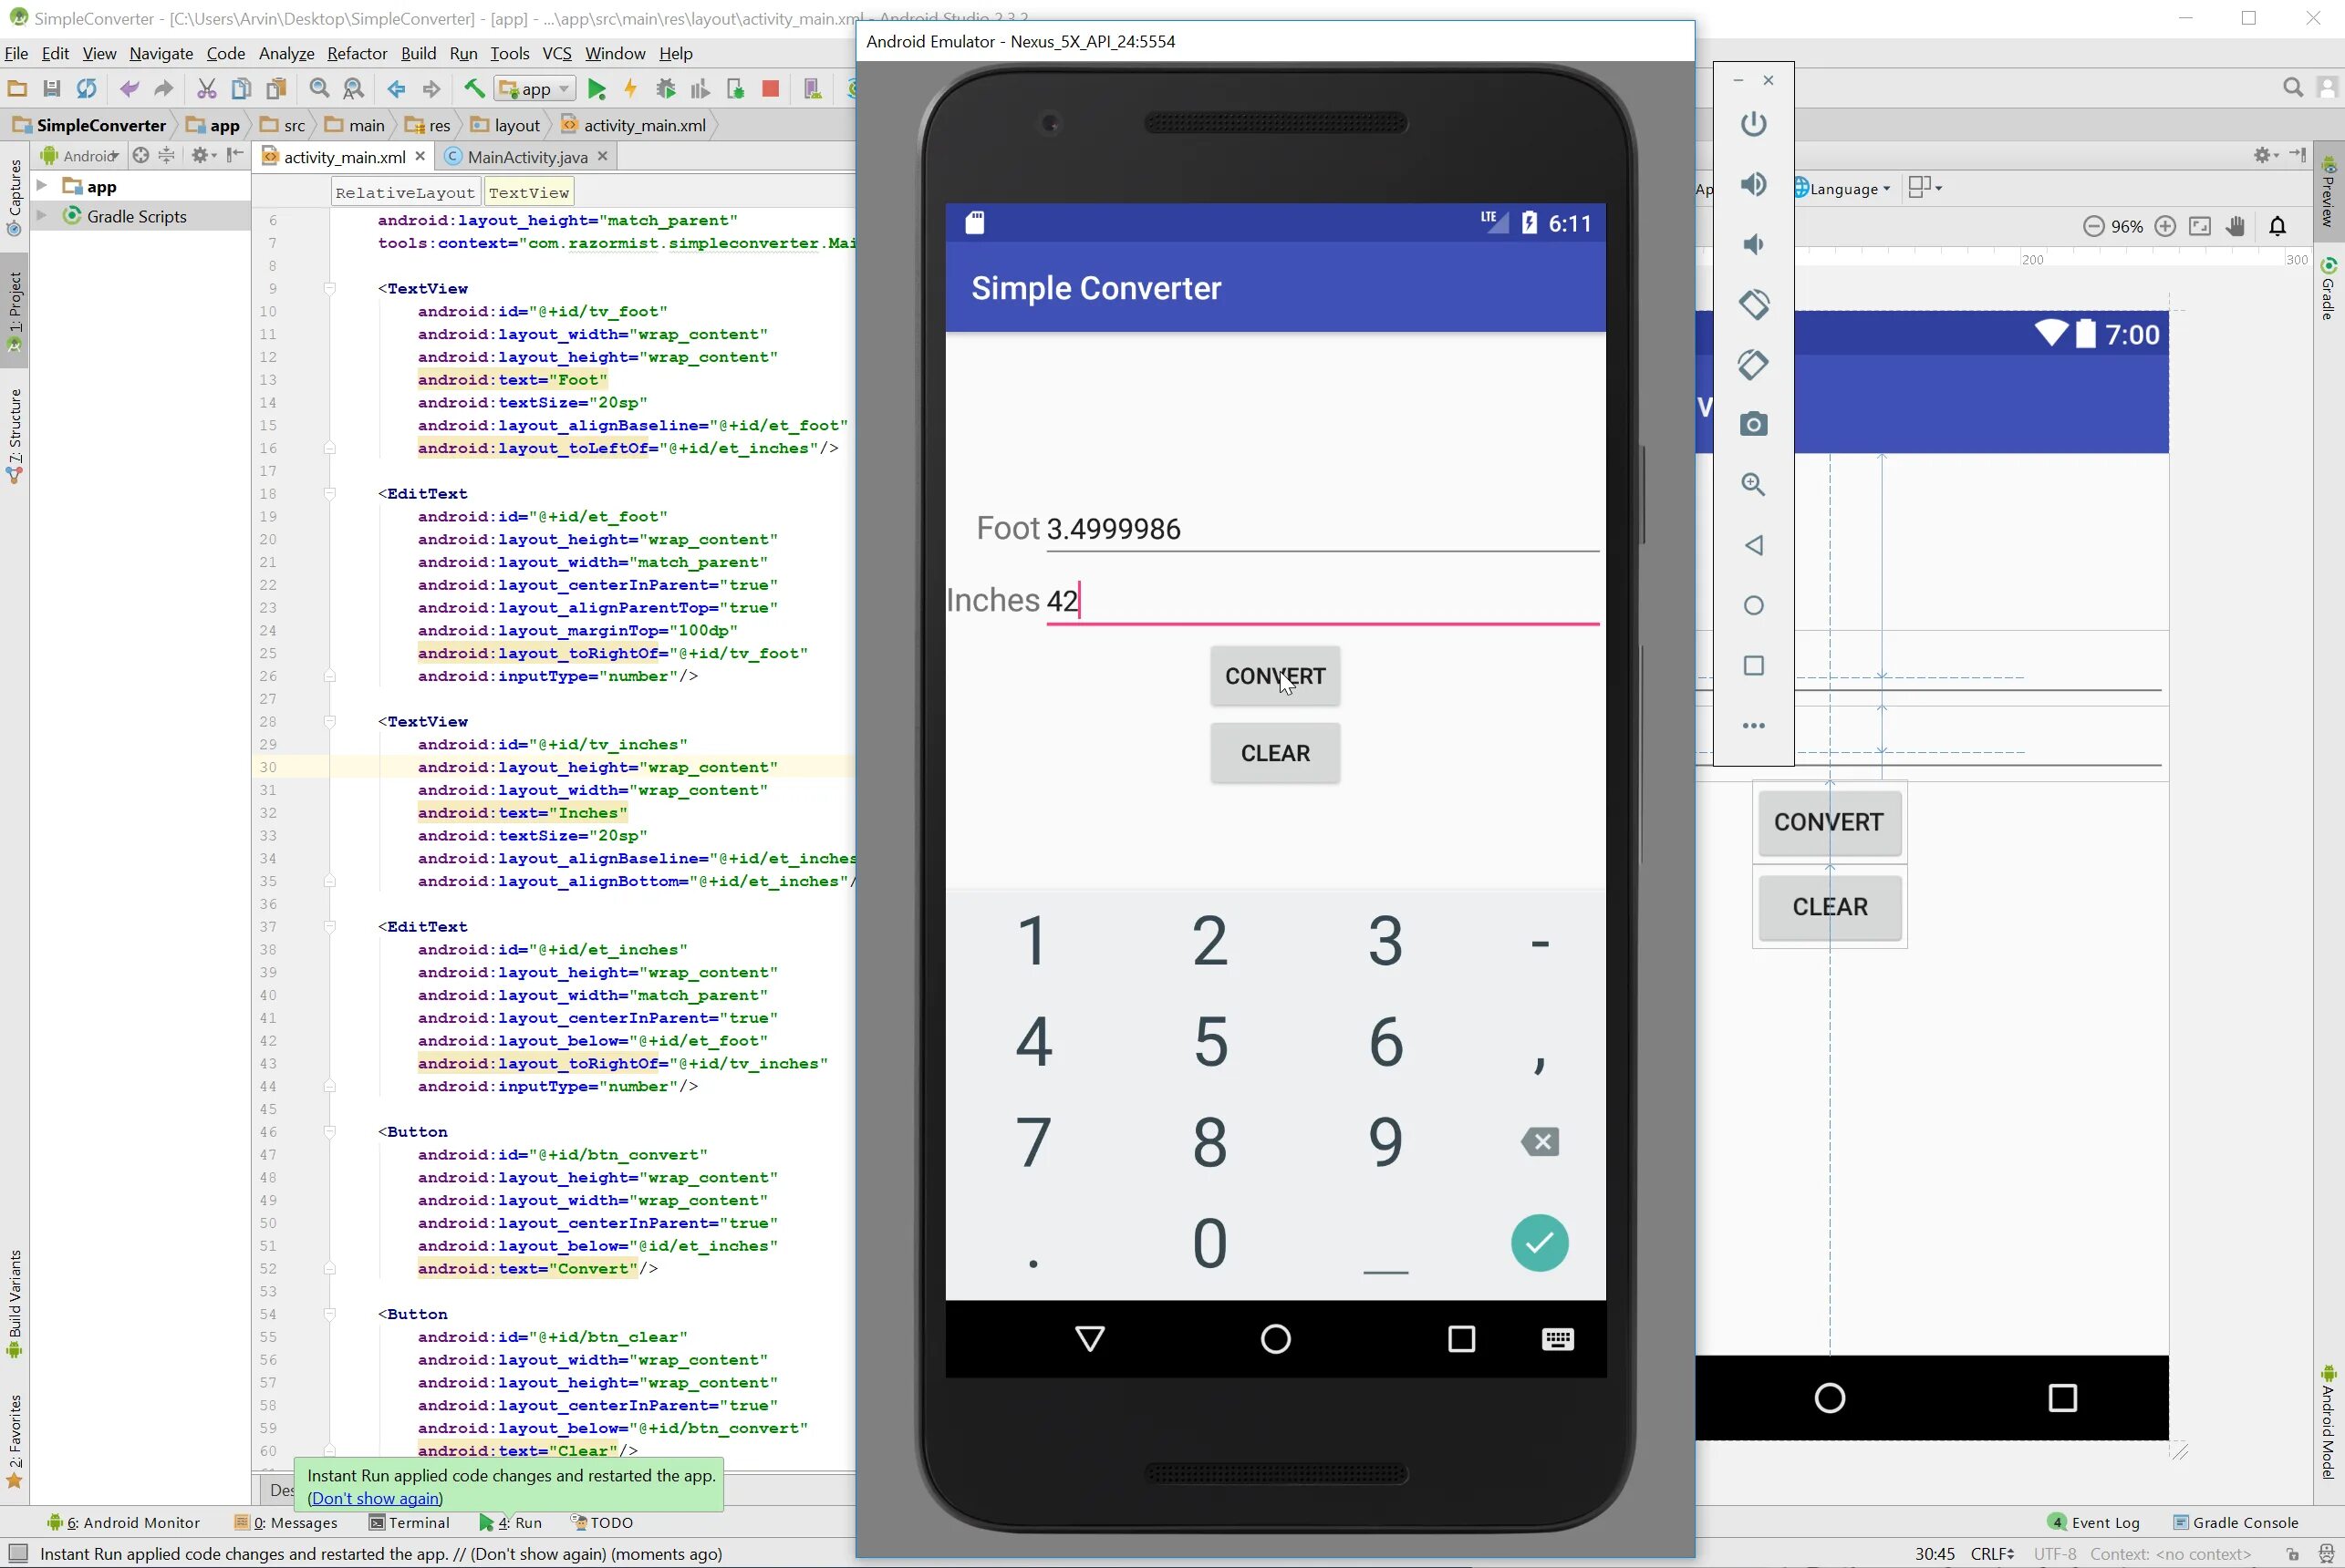
Task: Click the Don't show again link
Action: point(375,1498)
